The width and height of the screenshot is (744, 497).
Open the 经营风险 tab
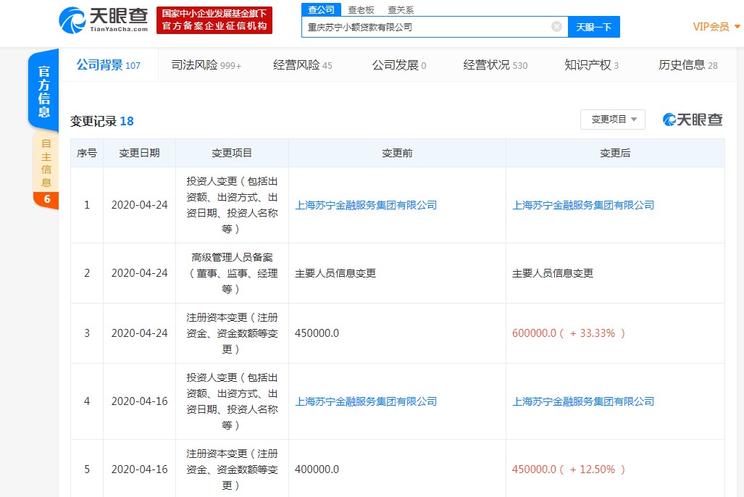pos(297,64)
